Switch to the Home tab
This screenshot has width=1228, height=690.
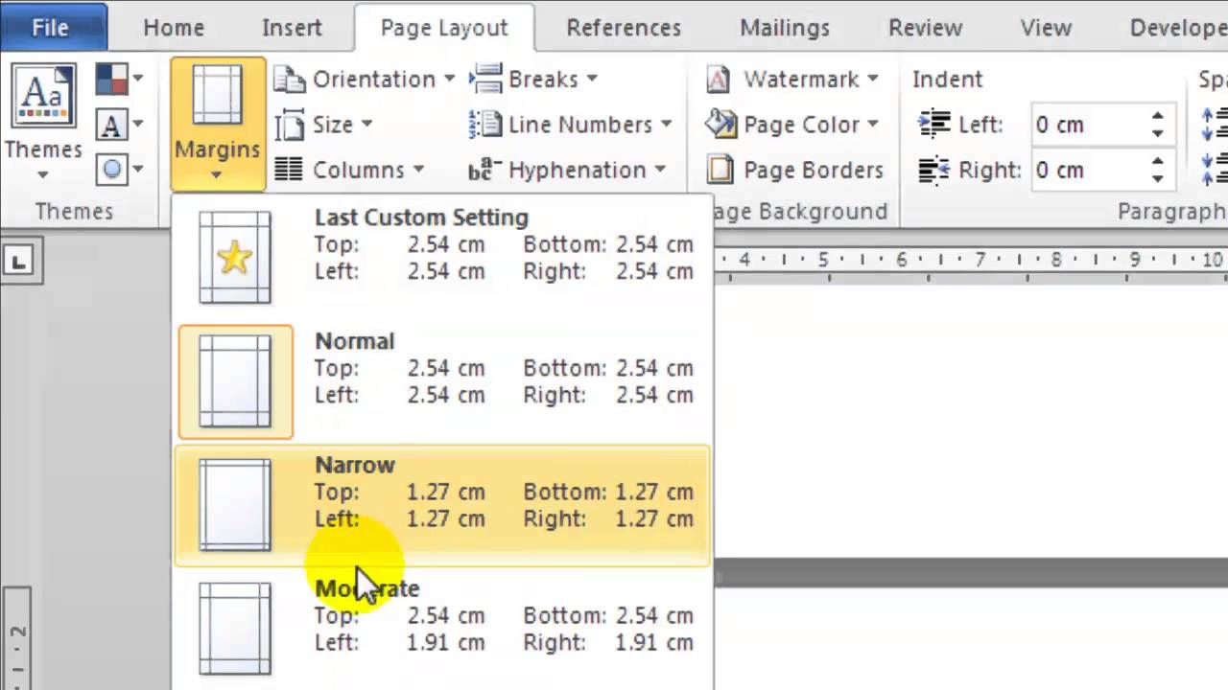(174, 28)
